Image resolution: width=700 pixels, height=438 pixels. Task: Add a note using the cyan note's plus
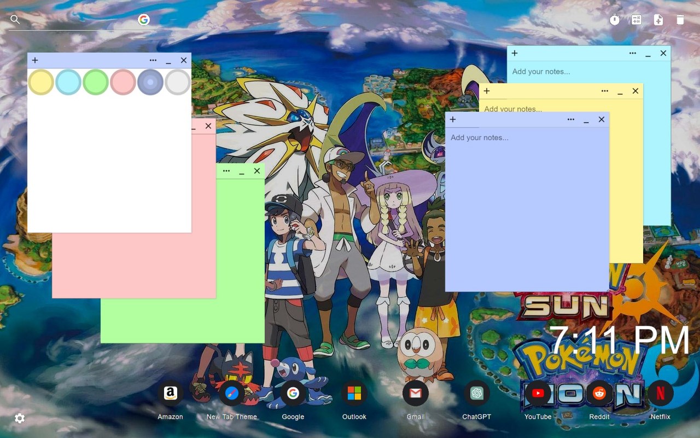(515, 53)
